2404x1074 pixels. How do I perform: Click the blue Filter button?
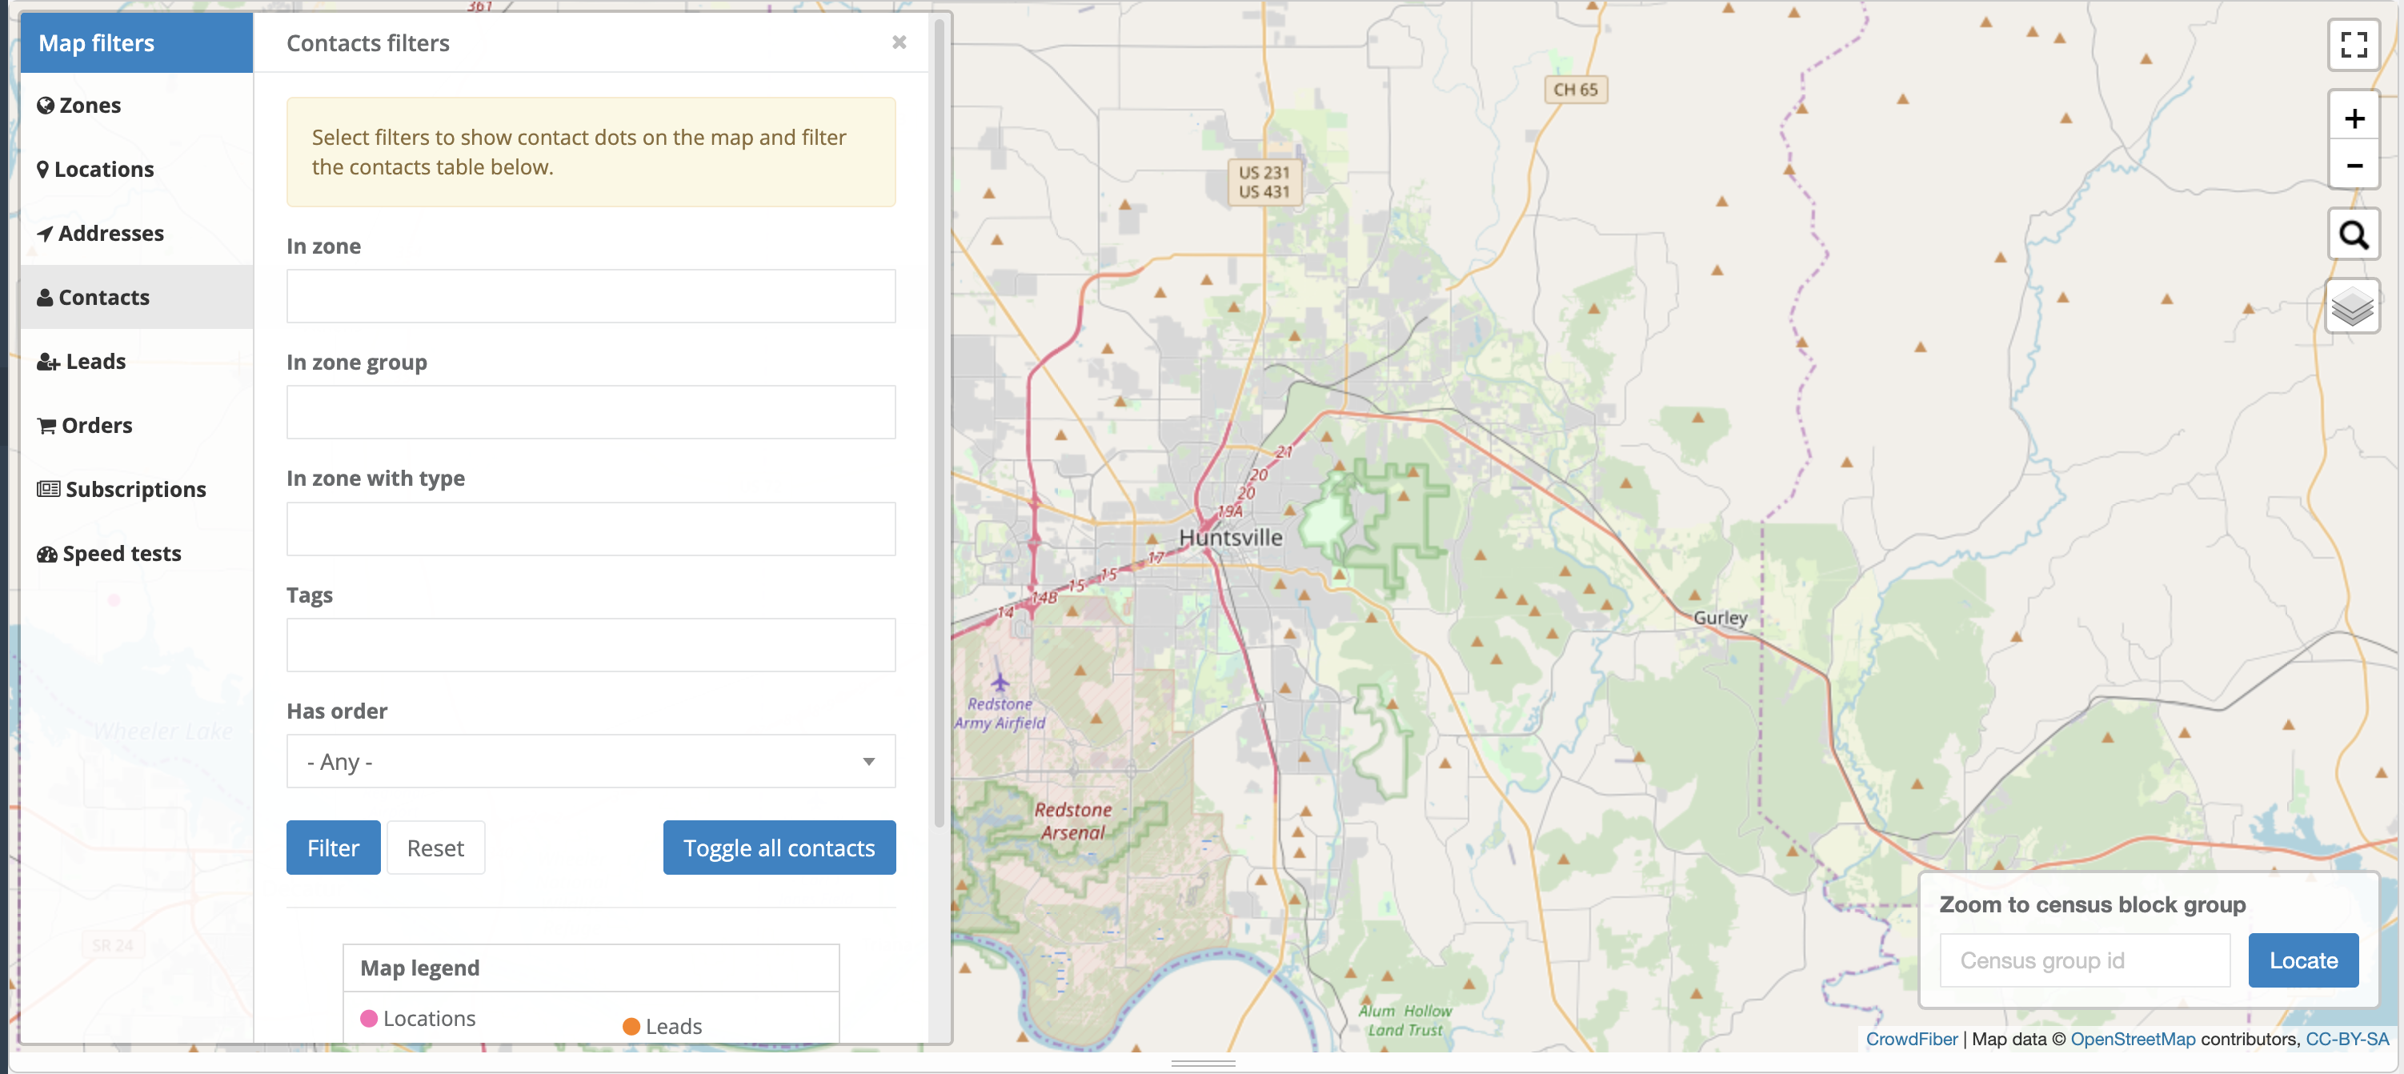(x=332, y=848)
